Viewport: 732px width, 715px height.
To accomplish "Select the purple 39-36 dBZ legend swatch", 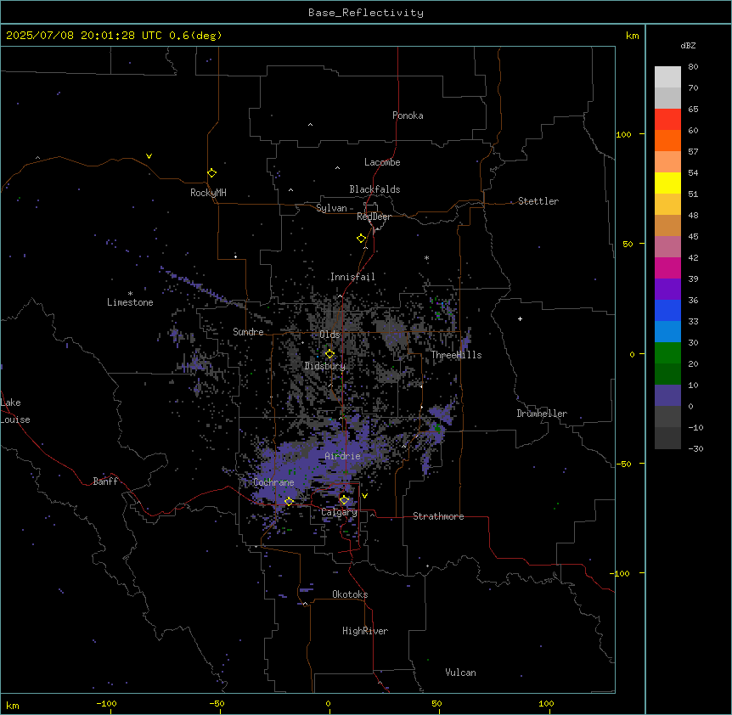I will [667, 290].
